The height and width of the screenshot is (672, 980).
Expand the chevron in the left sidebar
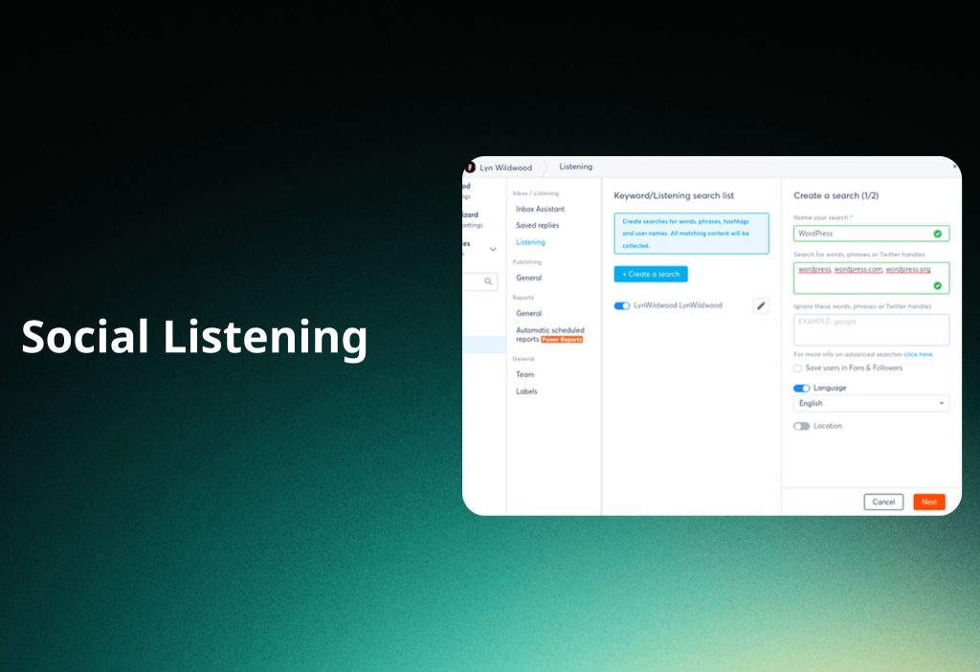point(493,249)
